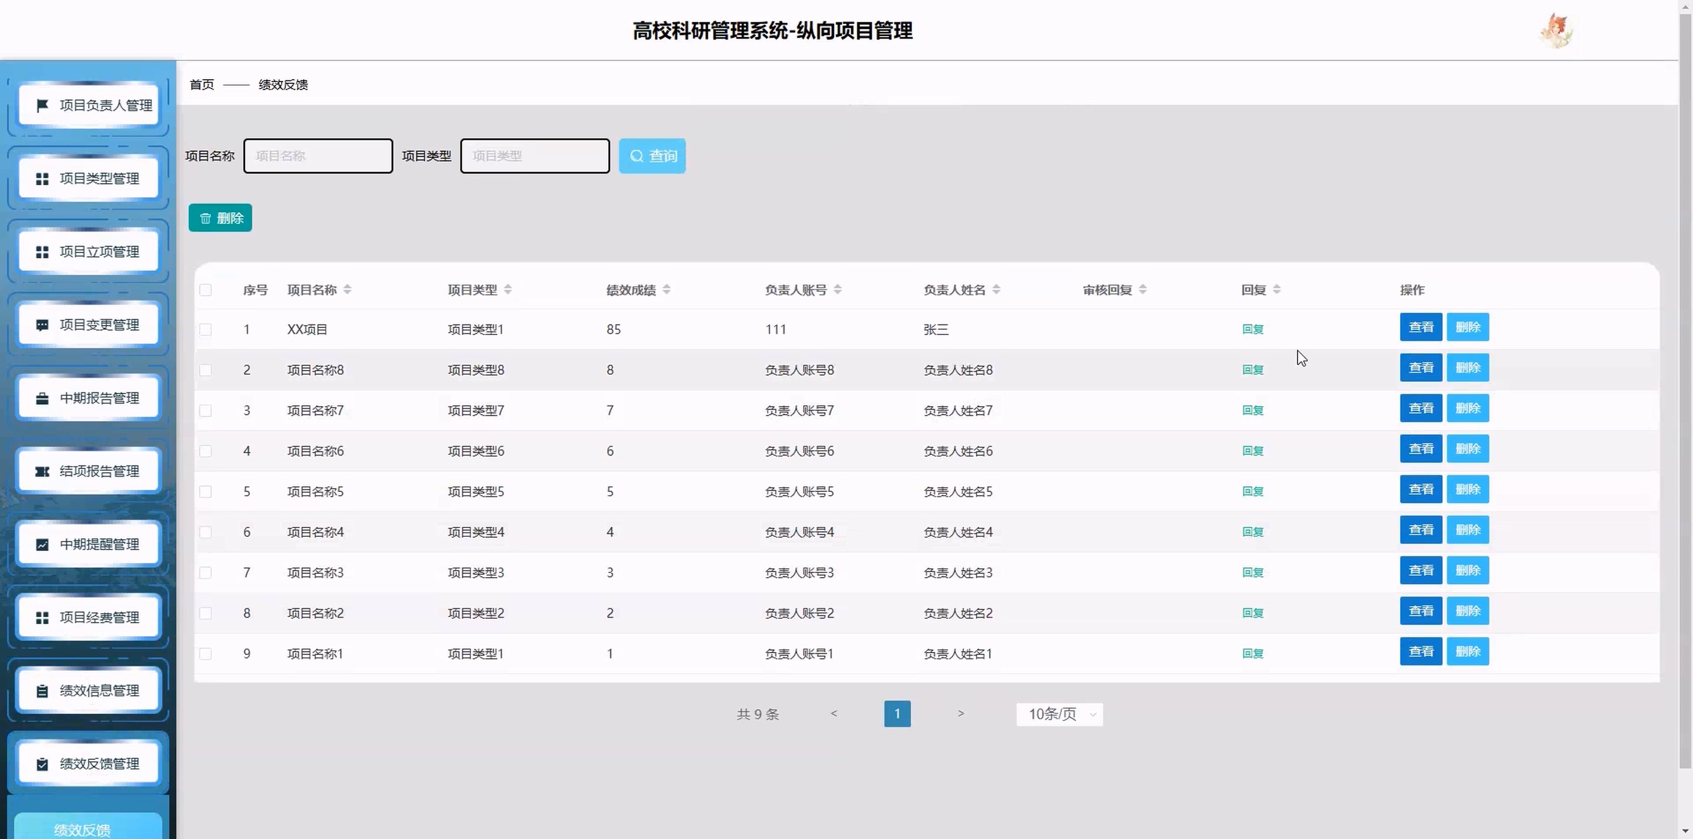The height and width of the screenshot is (839, 1693).
Task: Open the 10条/页 page size dropdown
Action: pos(1060,714)
